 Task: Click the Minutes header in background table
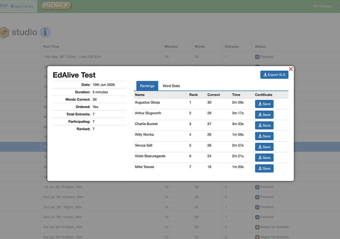171,47
